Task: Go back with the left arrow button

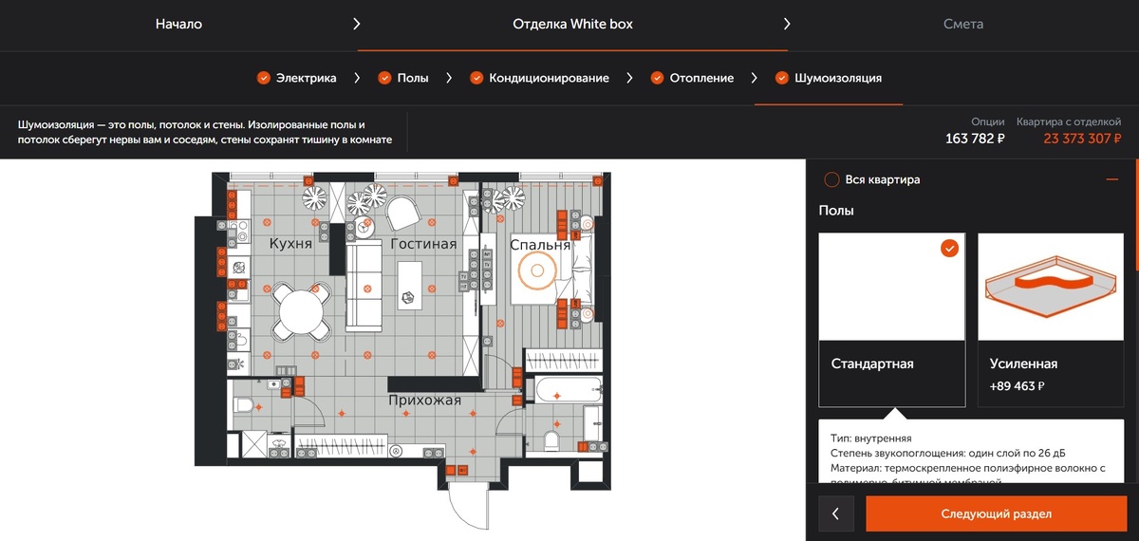Action: 835,513
